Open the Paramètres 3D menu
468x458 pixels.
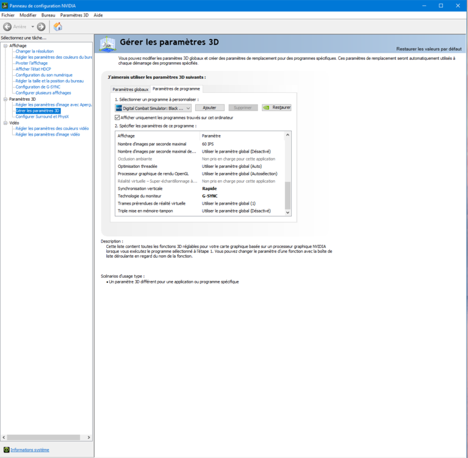click(74, 15)
